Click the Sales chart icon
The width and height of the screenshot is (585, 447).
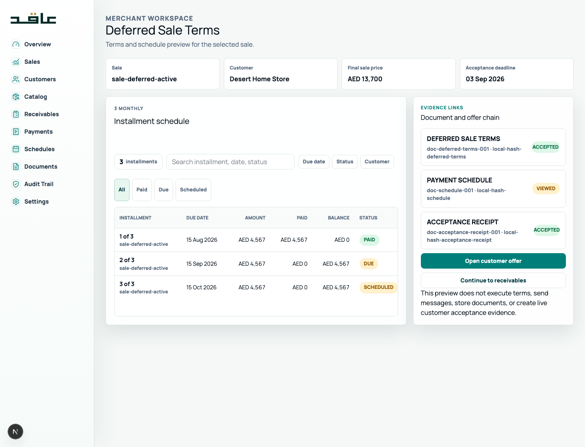coord(16,62)
